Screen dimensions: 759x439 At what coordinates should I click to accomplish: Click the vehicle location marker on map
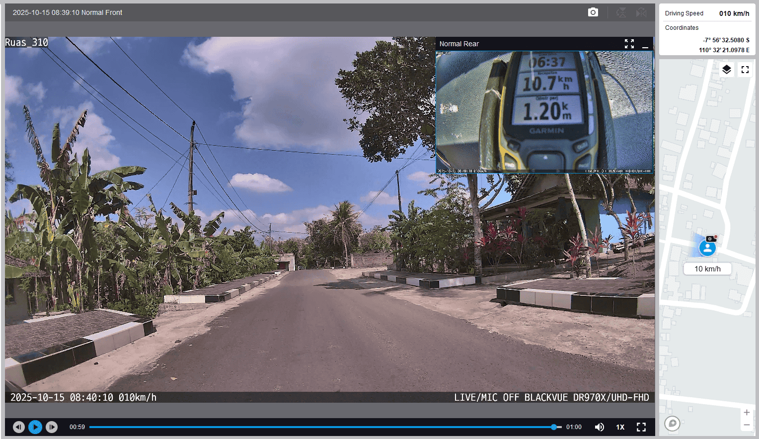[x=707, y=247]
